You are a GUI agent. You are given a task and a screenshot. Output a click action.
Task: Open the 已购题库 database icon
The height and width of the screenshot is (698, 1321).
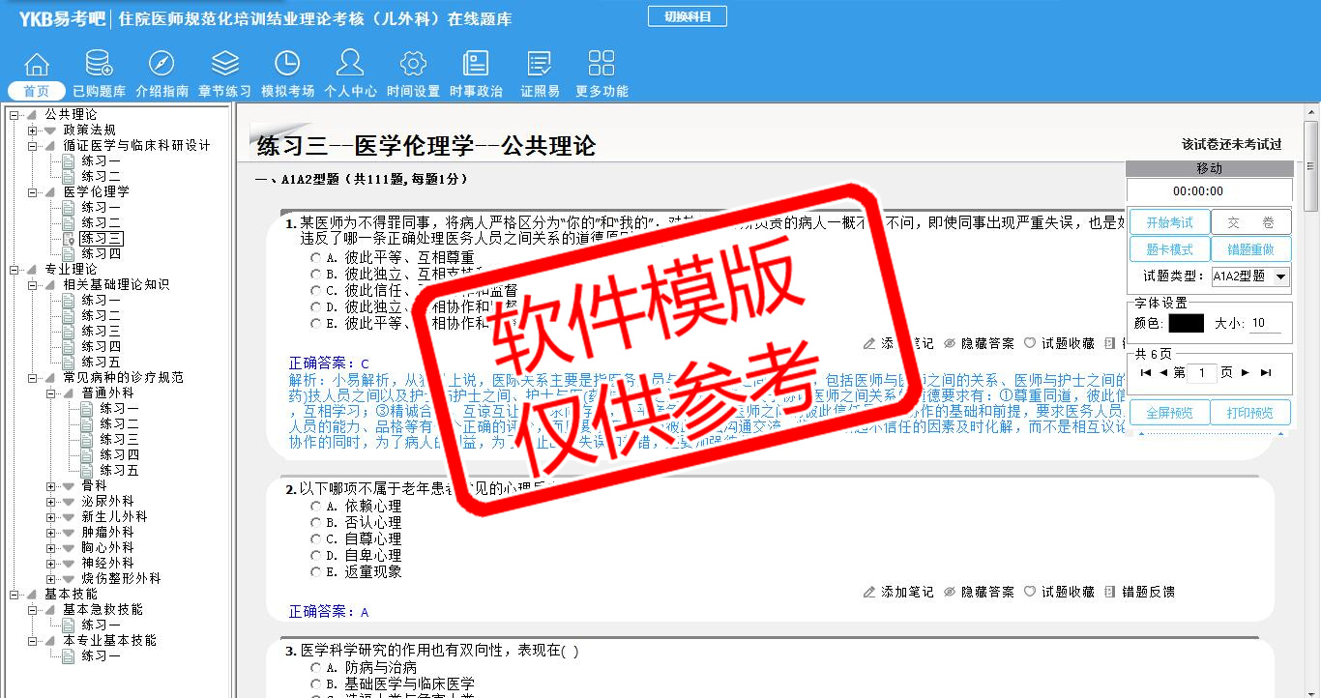(x=99, y=65)
